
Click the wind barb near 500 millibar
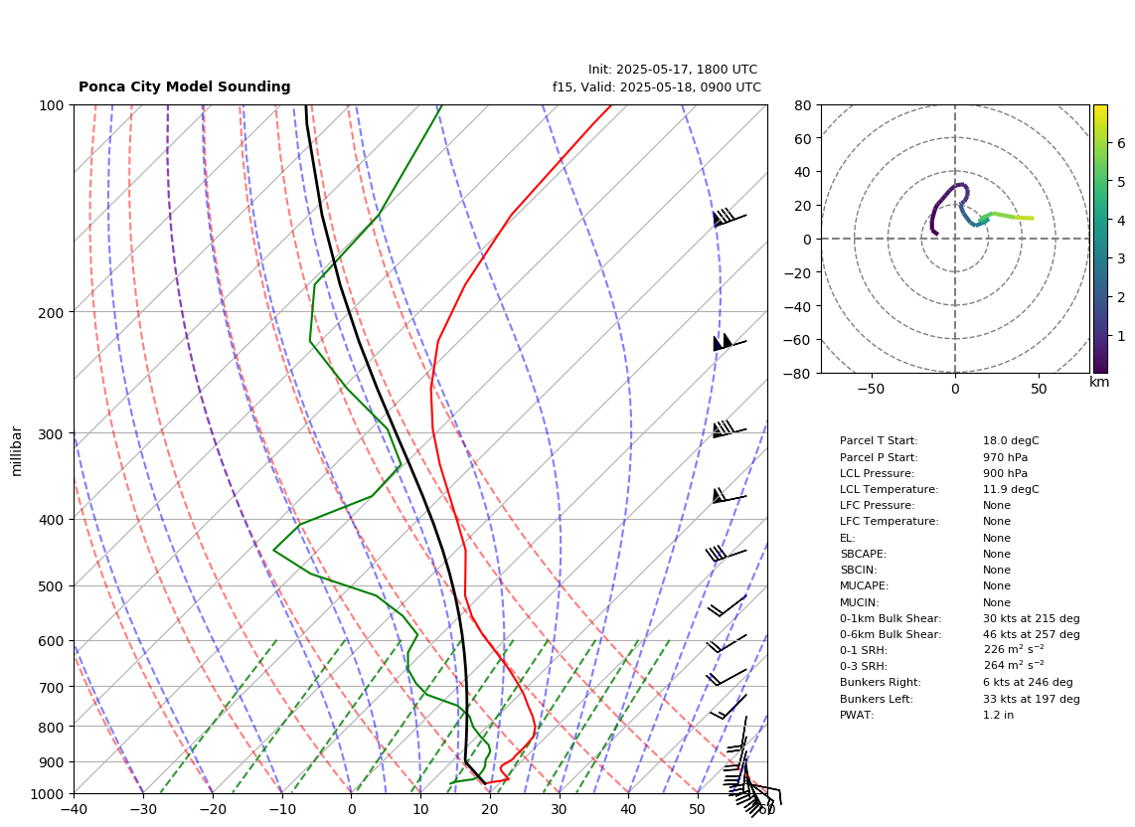[x=727, y=606]
